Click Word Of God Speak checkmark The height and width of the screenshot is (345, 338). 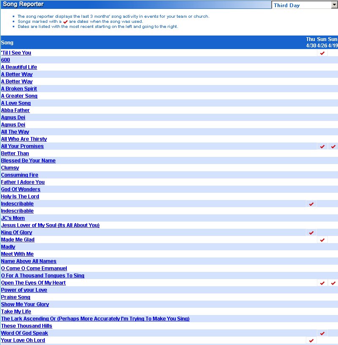coord(322,334)
